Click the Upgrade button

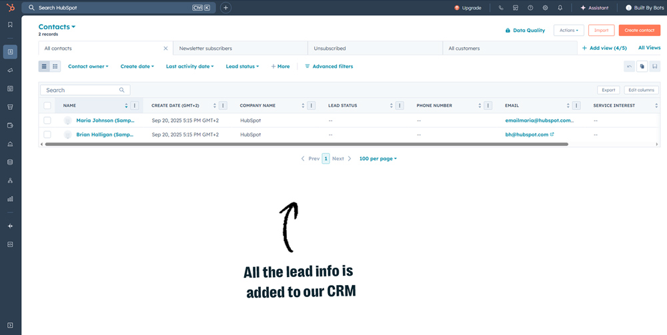tap(468, 7)
